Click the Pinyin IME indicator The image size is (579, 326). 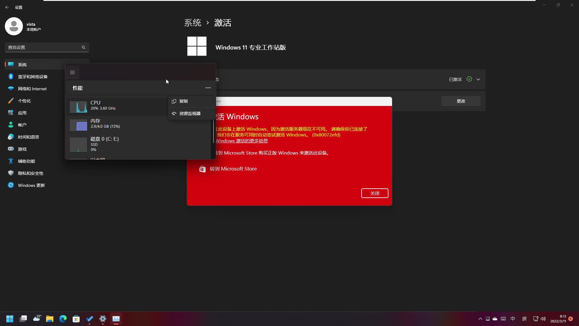click(x=524, y=319)
